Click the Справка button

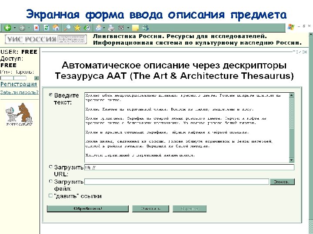190,209
